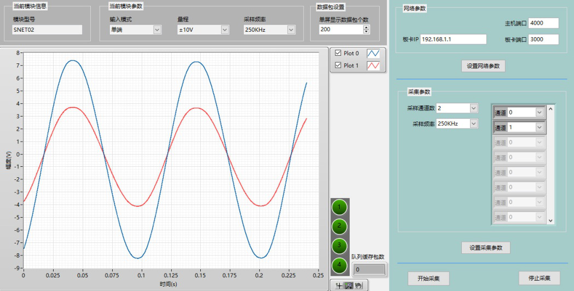
Task: Click the 主机端口 field containing 4000
Action: click(543, 23)
